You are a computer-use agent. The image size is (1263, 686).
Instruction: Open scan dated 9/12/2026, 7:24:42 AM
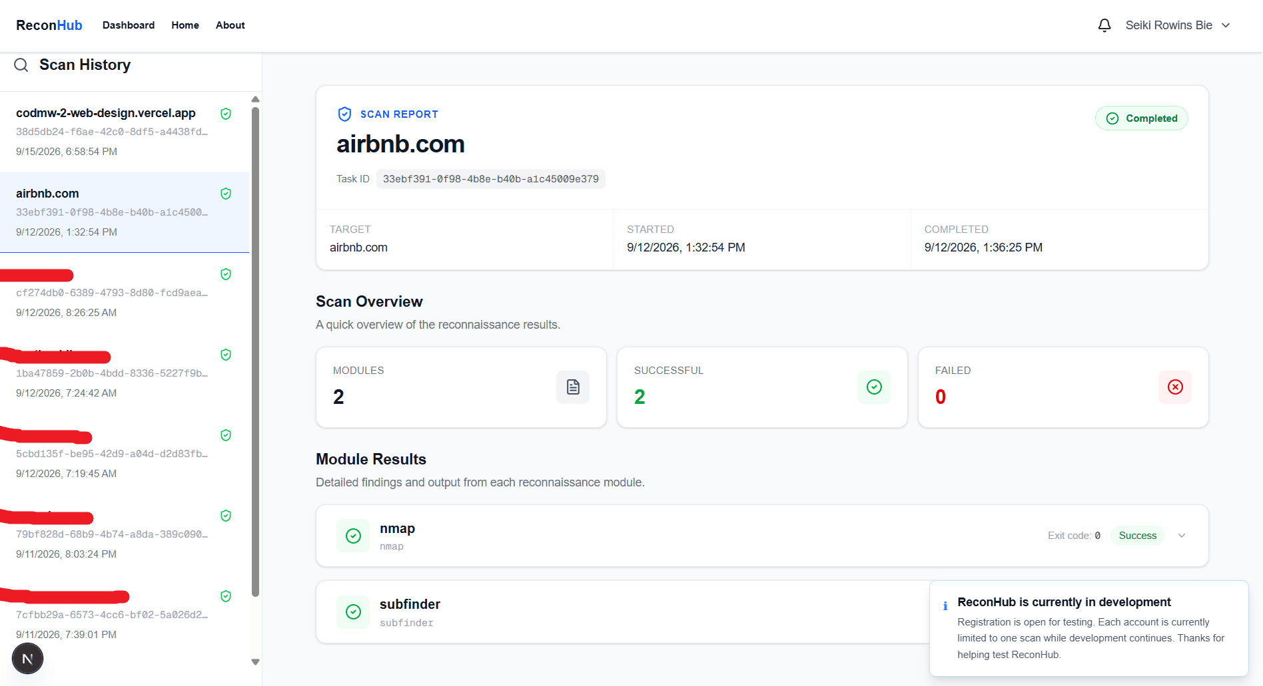pyautogui.click(x=125, y=374)
